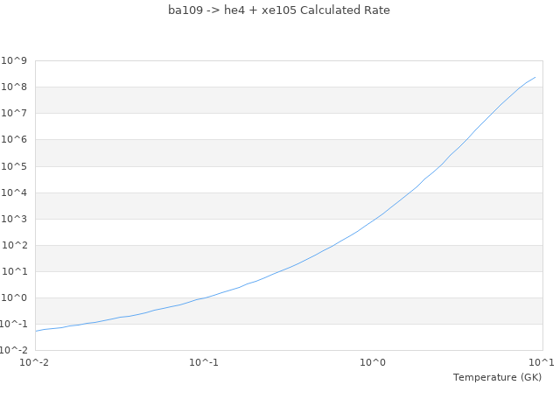Select the 10^8 y-axis tick label
This screenshot has width=560, height=420.
click(15, 87)
